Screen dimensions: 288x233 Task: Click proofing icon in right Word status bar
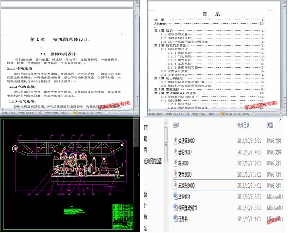187,114
